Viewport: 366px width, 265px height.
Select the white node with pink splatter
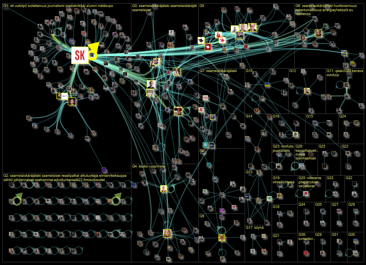[222, 40]
